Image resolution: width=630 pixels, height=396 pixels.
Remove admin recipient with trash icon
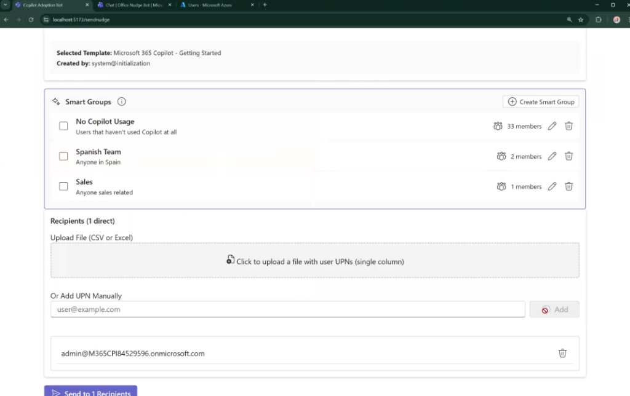tap(562, 353)
